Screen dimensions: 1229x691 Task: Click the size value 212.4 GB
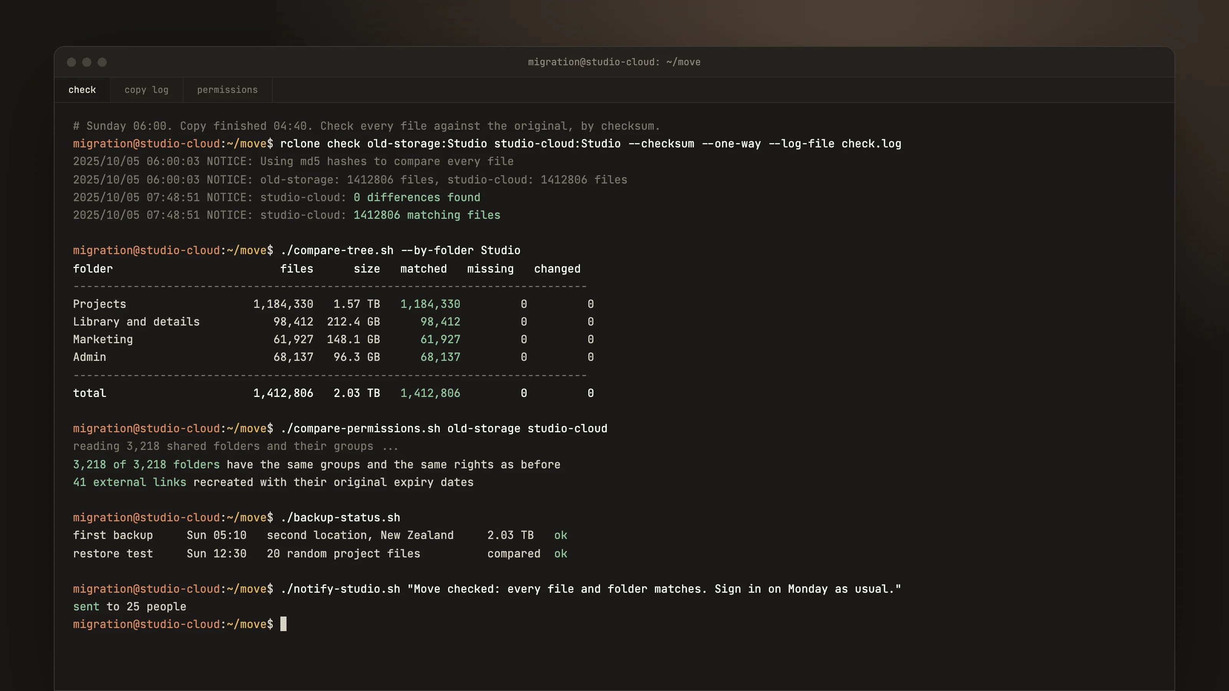pyautogui.click(x=353, y=322)
